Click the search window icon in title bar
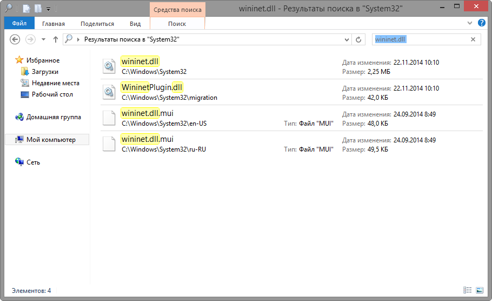The image size is (492, 301). click(x=9, y=8)
